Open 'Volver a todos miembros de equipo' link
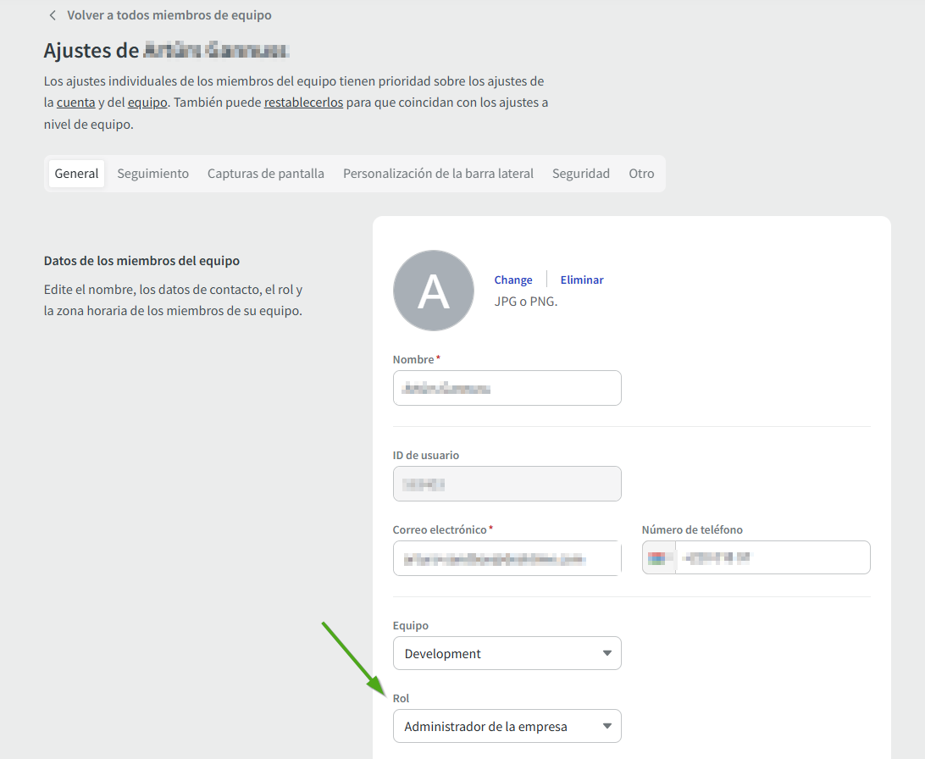Image resolution: width=925 pixels, height=759 pixels. pos(169,15)
